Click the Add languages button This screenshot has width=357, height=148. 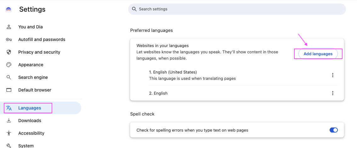[318, 54]
